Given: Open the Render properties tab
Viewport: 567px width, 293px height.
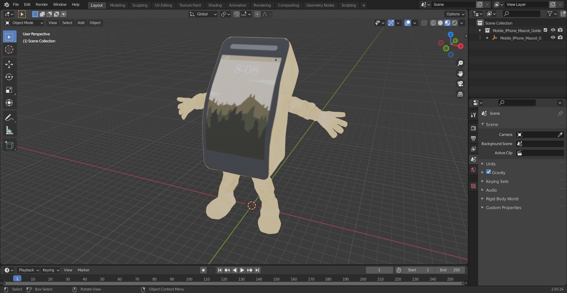Looking at the screenshot, I should click(x=473, y=128).
